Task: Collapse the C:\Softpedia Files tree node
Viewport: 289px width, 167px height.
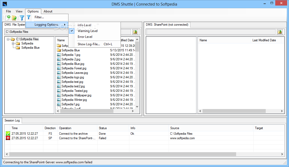Action: [8, 39]
